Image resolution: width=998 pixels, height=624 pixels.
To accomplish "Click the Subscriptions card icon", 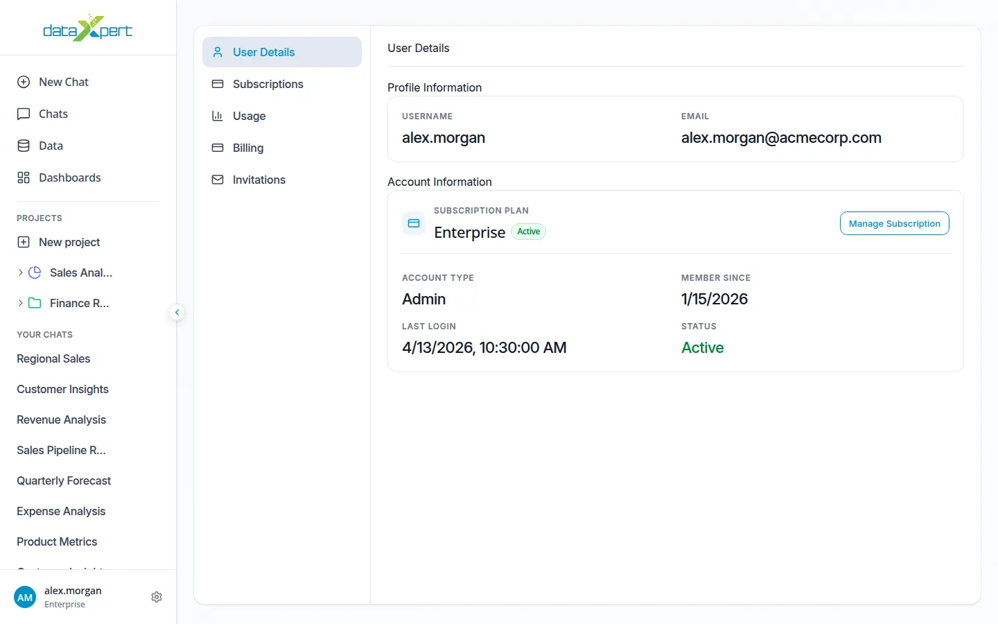I will click(x=218, y=84).
